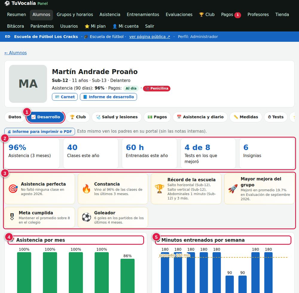Select Evaluaciones in the navigation bar
The height and width of the screenshot is (293, 299).
coord(179,15)
